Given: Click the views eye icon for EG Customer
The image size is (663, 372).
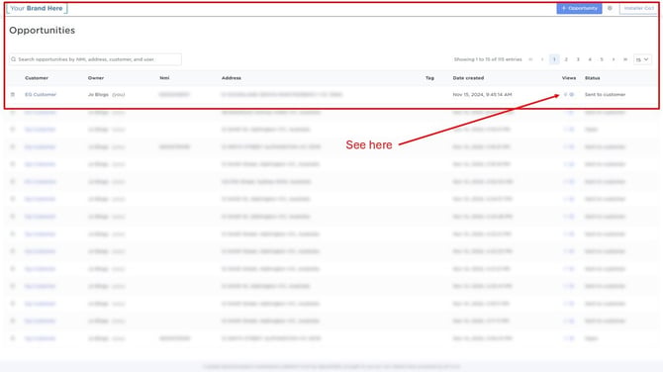Looking at the screenshot, I should (571, 95).
